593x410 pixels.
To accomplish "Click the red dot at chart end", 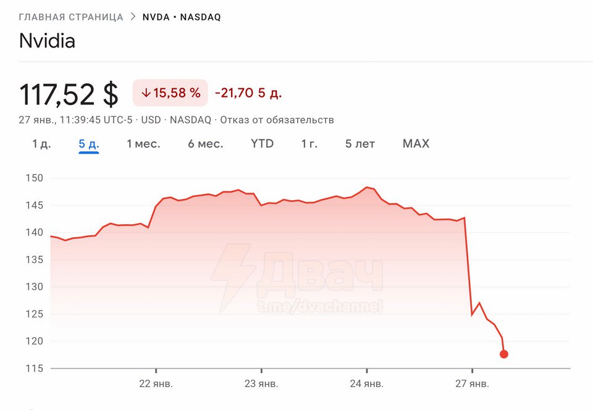I will pos(504,354).
